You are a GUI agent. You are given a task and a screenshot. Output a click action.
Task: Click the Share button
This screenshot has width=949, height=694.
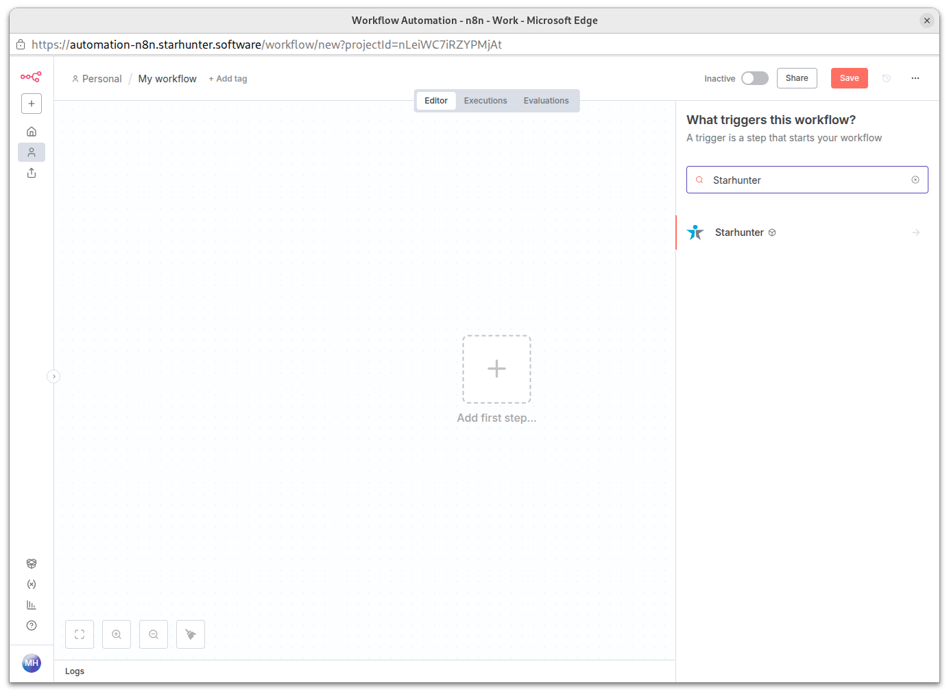797,78
